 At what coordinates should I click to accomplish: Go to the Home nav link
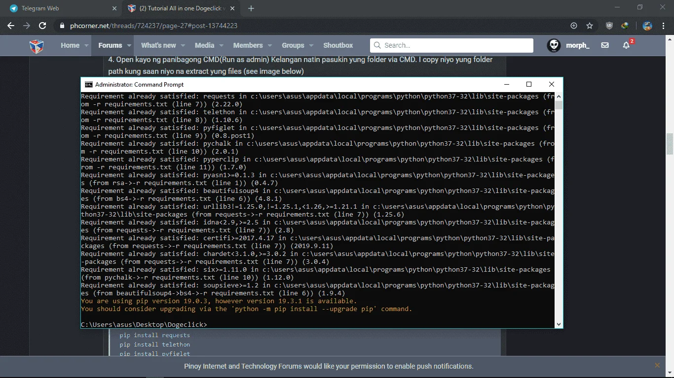tap(70, 45)
